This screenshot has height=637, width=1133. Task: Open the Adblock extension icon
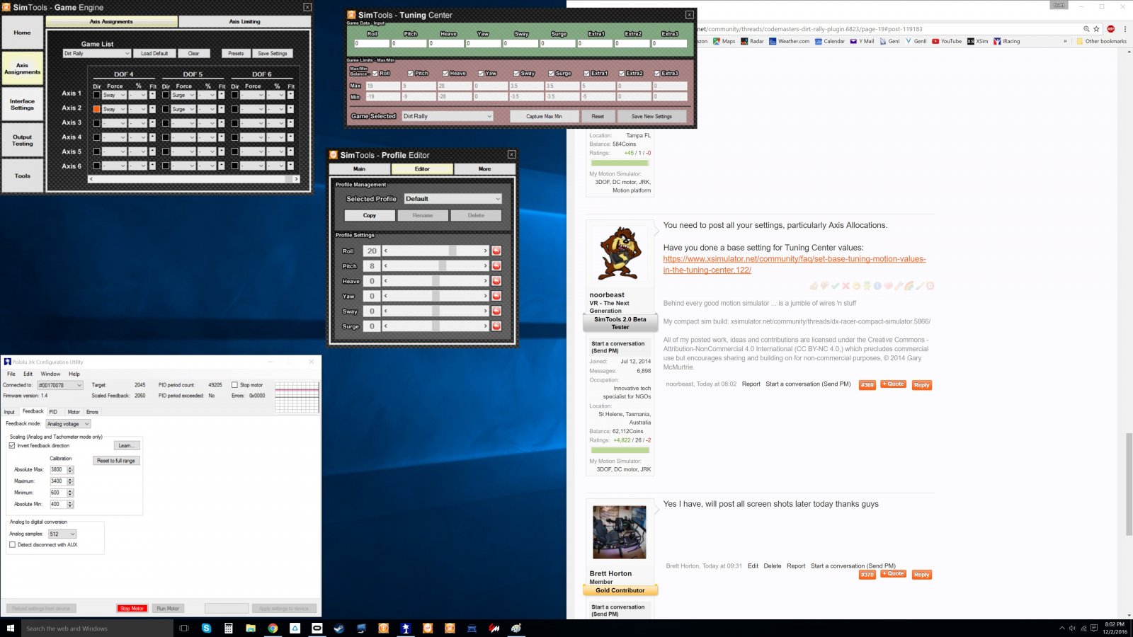coord(1110,29)
